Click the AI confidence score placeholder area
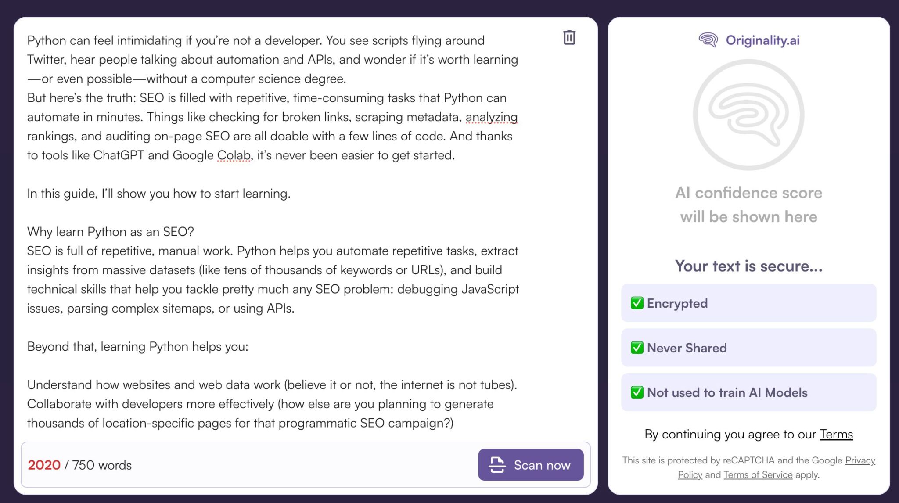 (x=749, y=204)
